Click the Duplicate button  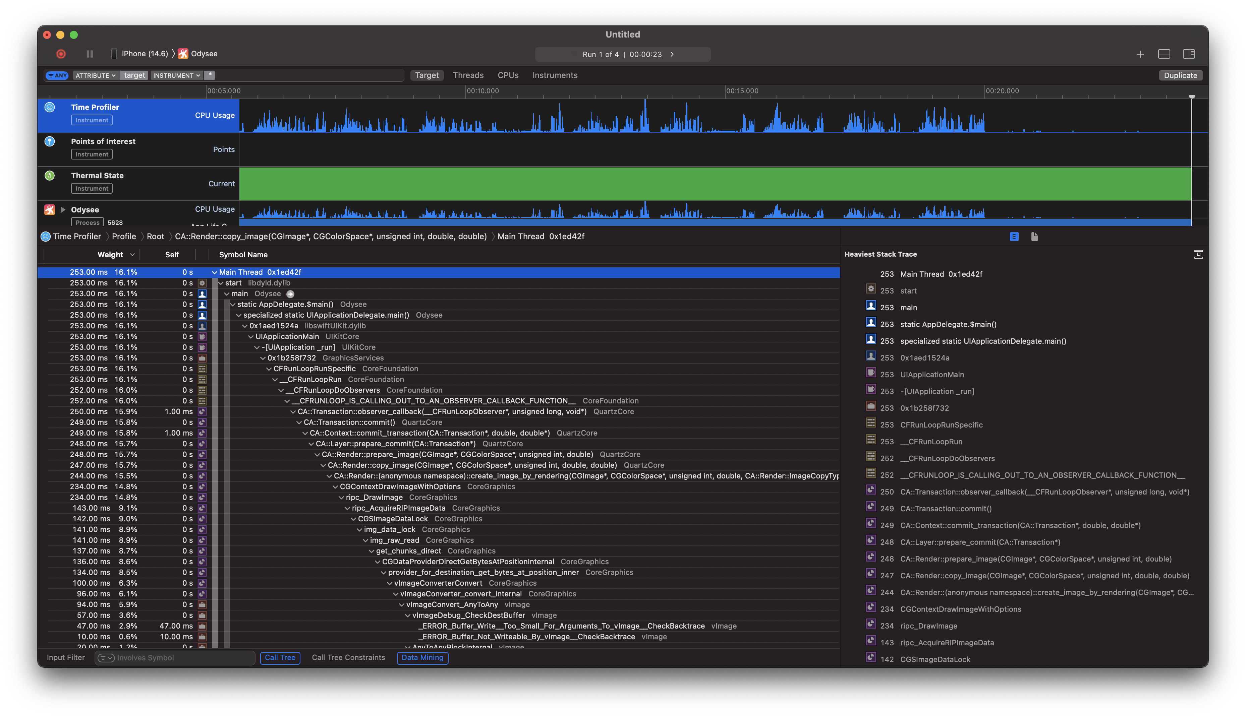click(1180, 75)
